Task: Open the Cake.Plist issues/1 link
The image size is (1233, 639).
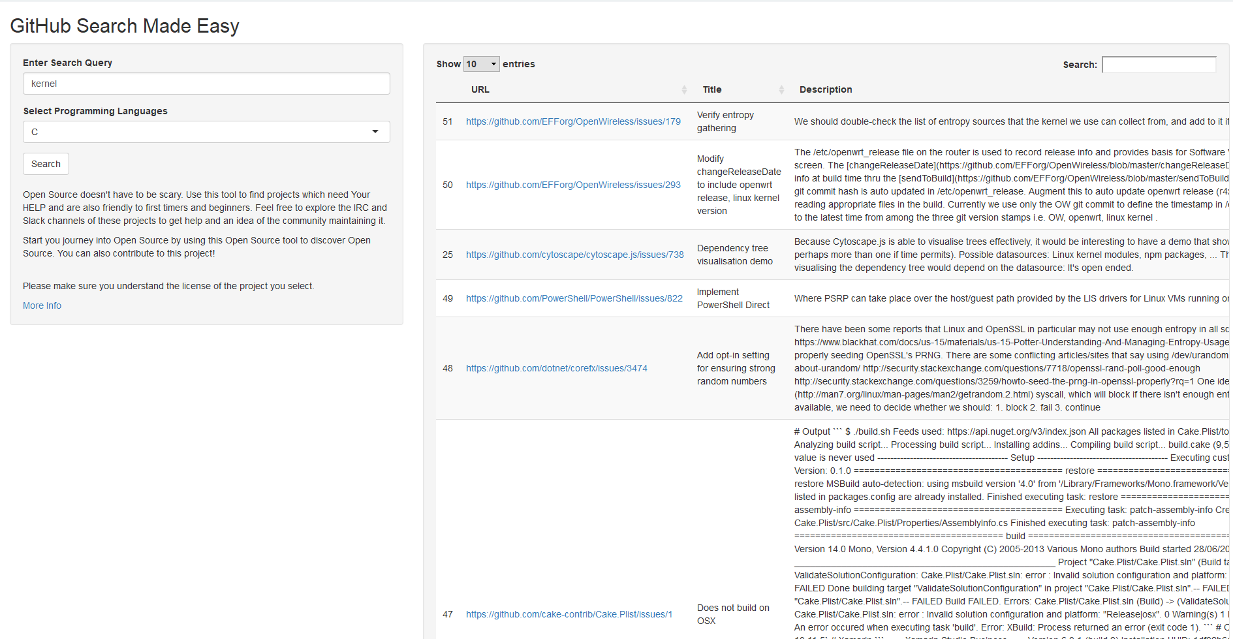Action: (569, 614)
